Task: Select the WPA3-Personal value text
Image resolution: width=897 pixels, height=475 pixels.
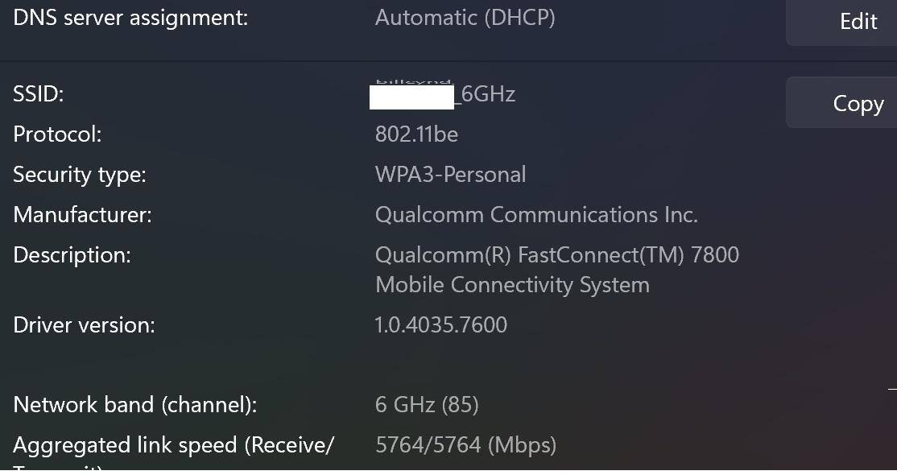Action: tap(450, 175)
